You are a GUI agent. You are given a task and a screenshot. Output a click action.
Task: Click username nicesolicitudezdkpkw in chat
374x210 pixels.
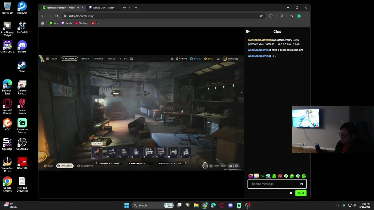[x=262, y=40]
